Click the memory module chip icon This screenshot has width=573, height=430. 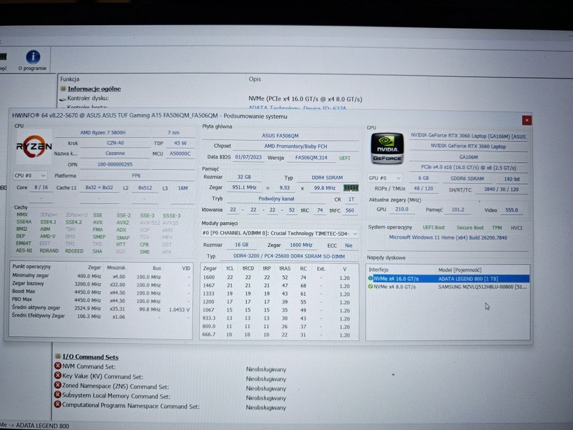click(351, 187)
